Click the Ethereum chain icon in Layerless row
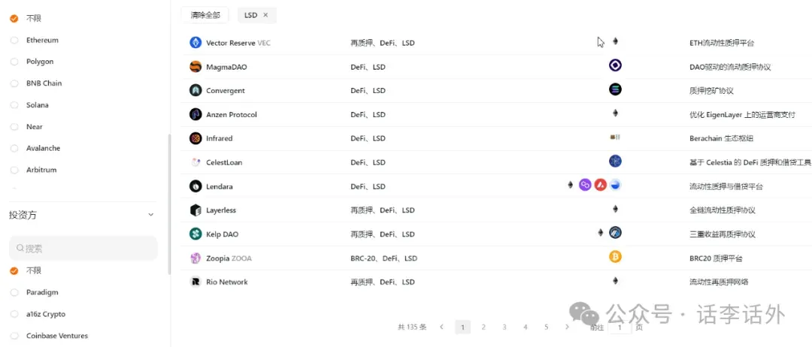Screen dimensions: 812x347 pos(615,209)
